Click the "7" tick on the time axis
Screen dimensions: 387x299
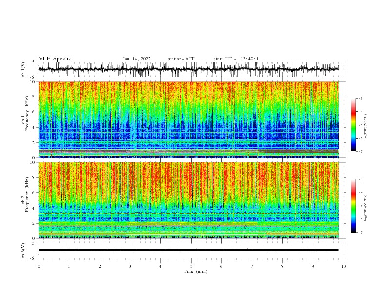(x=252, y=266)
